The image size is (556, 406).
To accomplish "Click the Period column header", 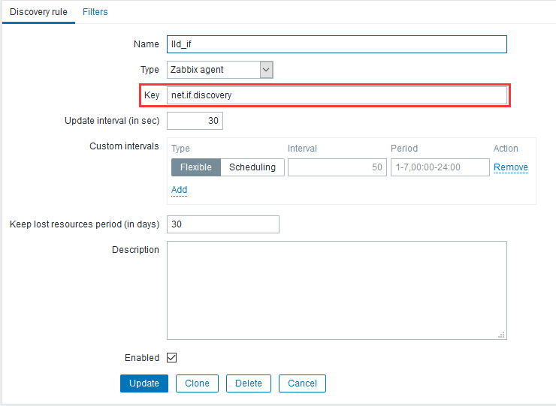I will click(404, 149).
